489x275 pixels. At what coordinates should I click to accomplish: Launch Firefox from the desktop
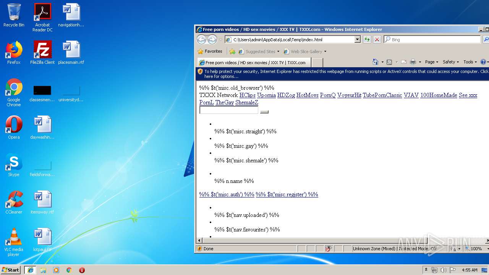coord(14,53)
